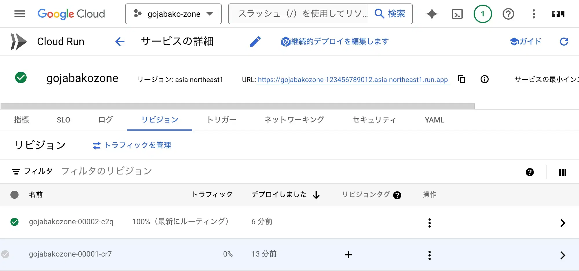Open the filter help question icon

click(x=530, y=172)
